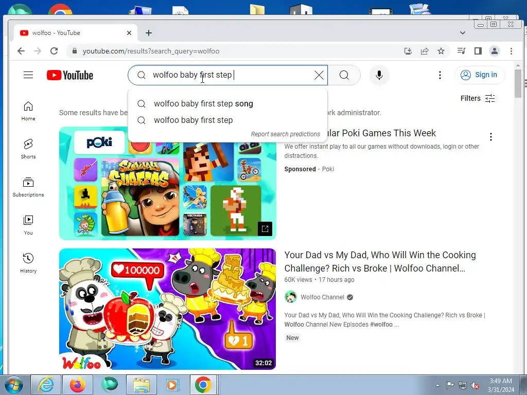Visit the Wolfoo Channel link
This screenshot has width=527, height=395.
point(322,297)
